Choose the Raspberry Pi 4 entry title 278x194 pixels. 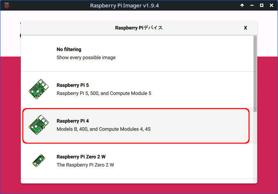73,121
